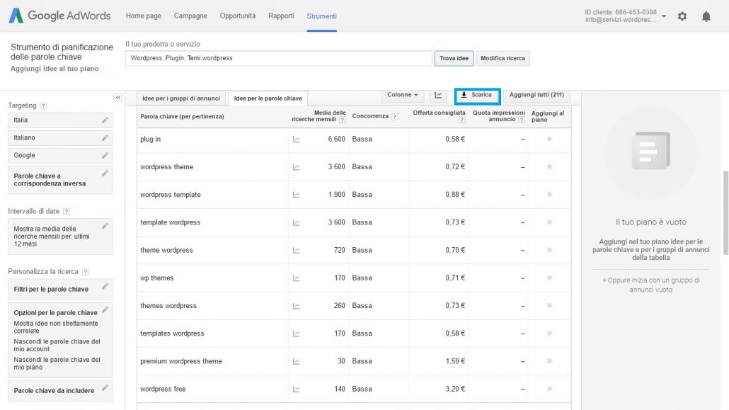Sort by Parola chiave (per pertinenza) column
The height and width of the screenshot is (410, 729).
point(183,116)
